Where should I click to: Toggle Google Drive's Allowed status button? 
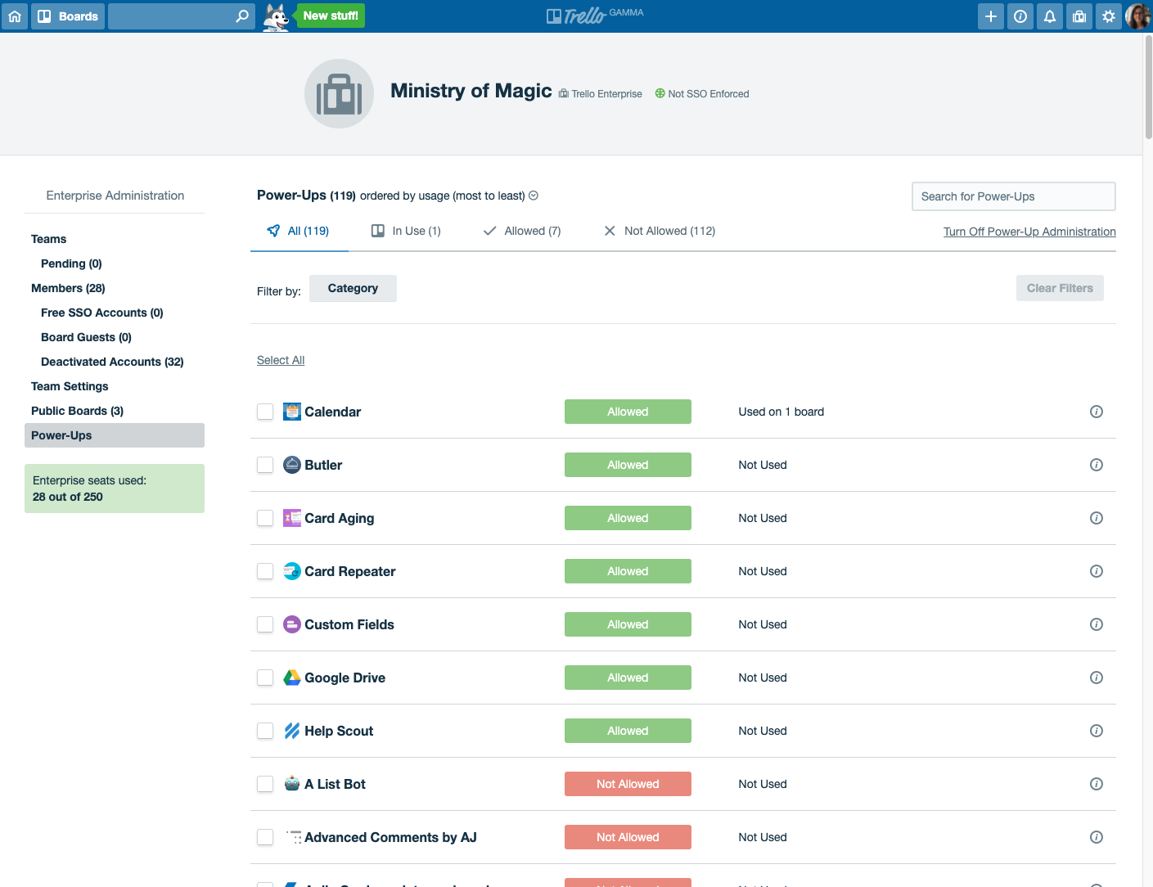(x=628, y=678)
